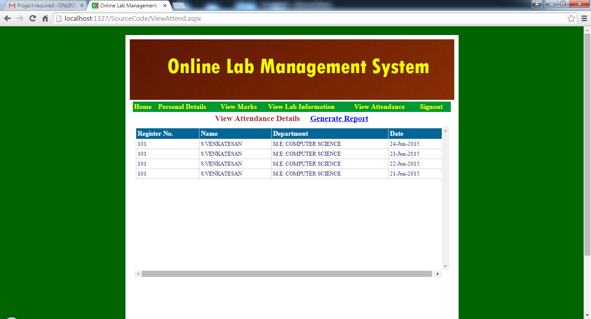Click the Signout link
Viewport: 591px width, 319px height.
(431, 107)
